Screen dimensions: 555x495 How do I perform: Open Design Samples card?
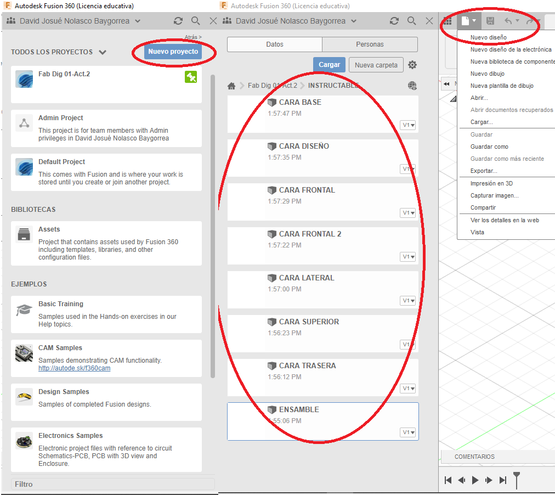tap(106, 402)
